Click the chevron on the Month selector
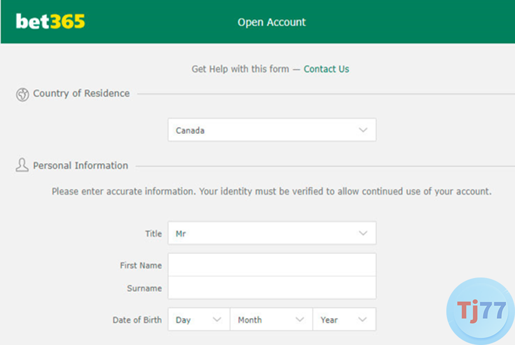This screenshot has width=515, height=345. click(300, 320)
